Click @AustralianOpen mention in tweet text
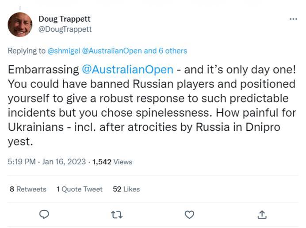This screenshot has width=306, height=228. (x=128, y=71)
